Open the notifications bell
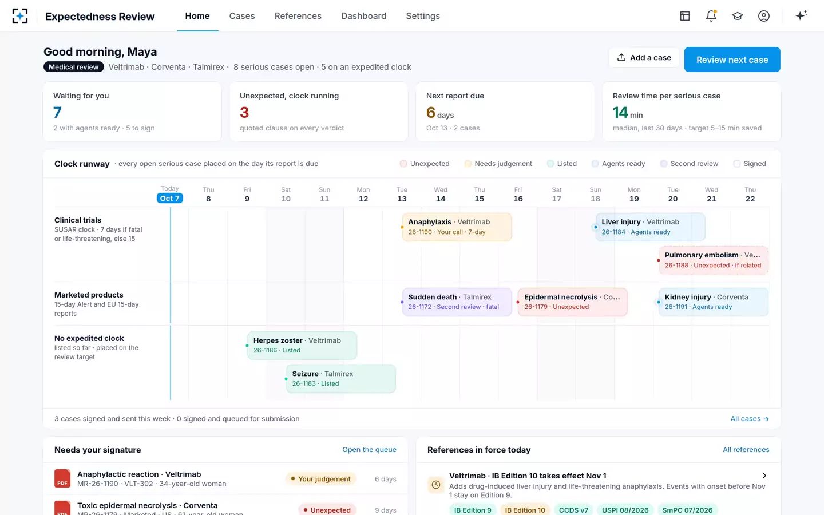 (x=711, y=16)
